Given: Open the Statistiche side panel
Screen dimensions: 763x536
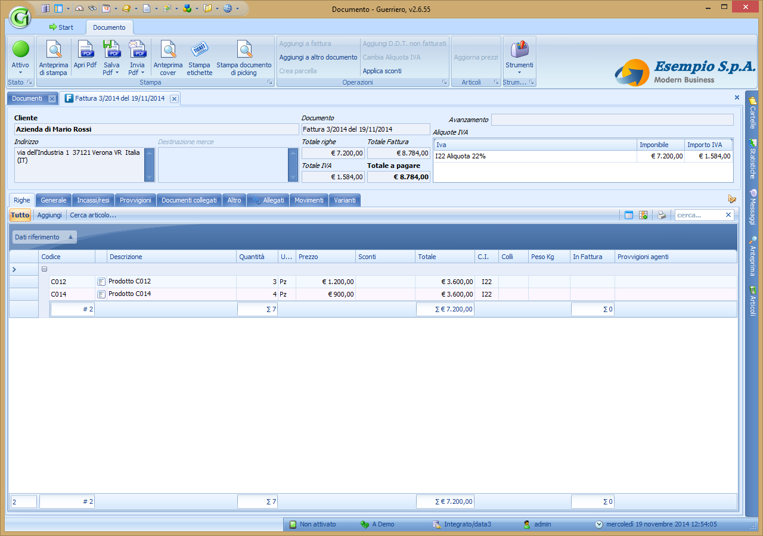Looking at the screenshot, I should [753, 159].
